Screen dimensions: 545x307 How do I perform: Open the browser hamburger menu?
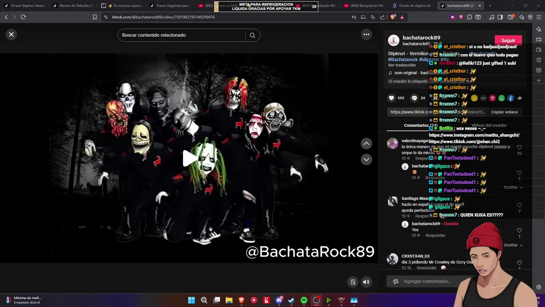(539, 17)
